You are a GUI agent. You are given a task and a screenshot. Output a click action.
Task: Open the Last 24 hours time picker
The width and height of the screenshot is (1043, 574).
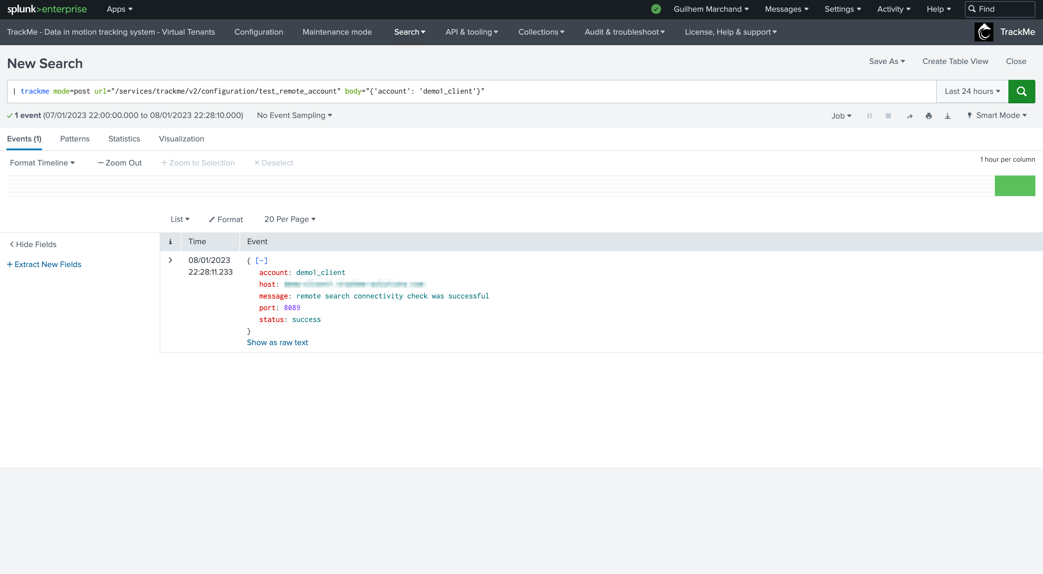tap(972, 92)
